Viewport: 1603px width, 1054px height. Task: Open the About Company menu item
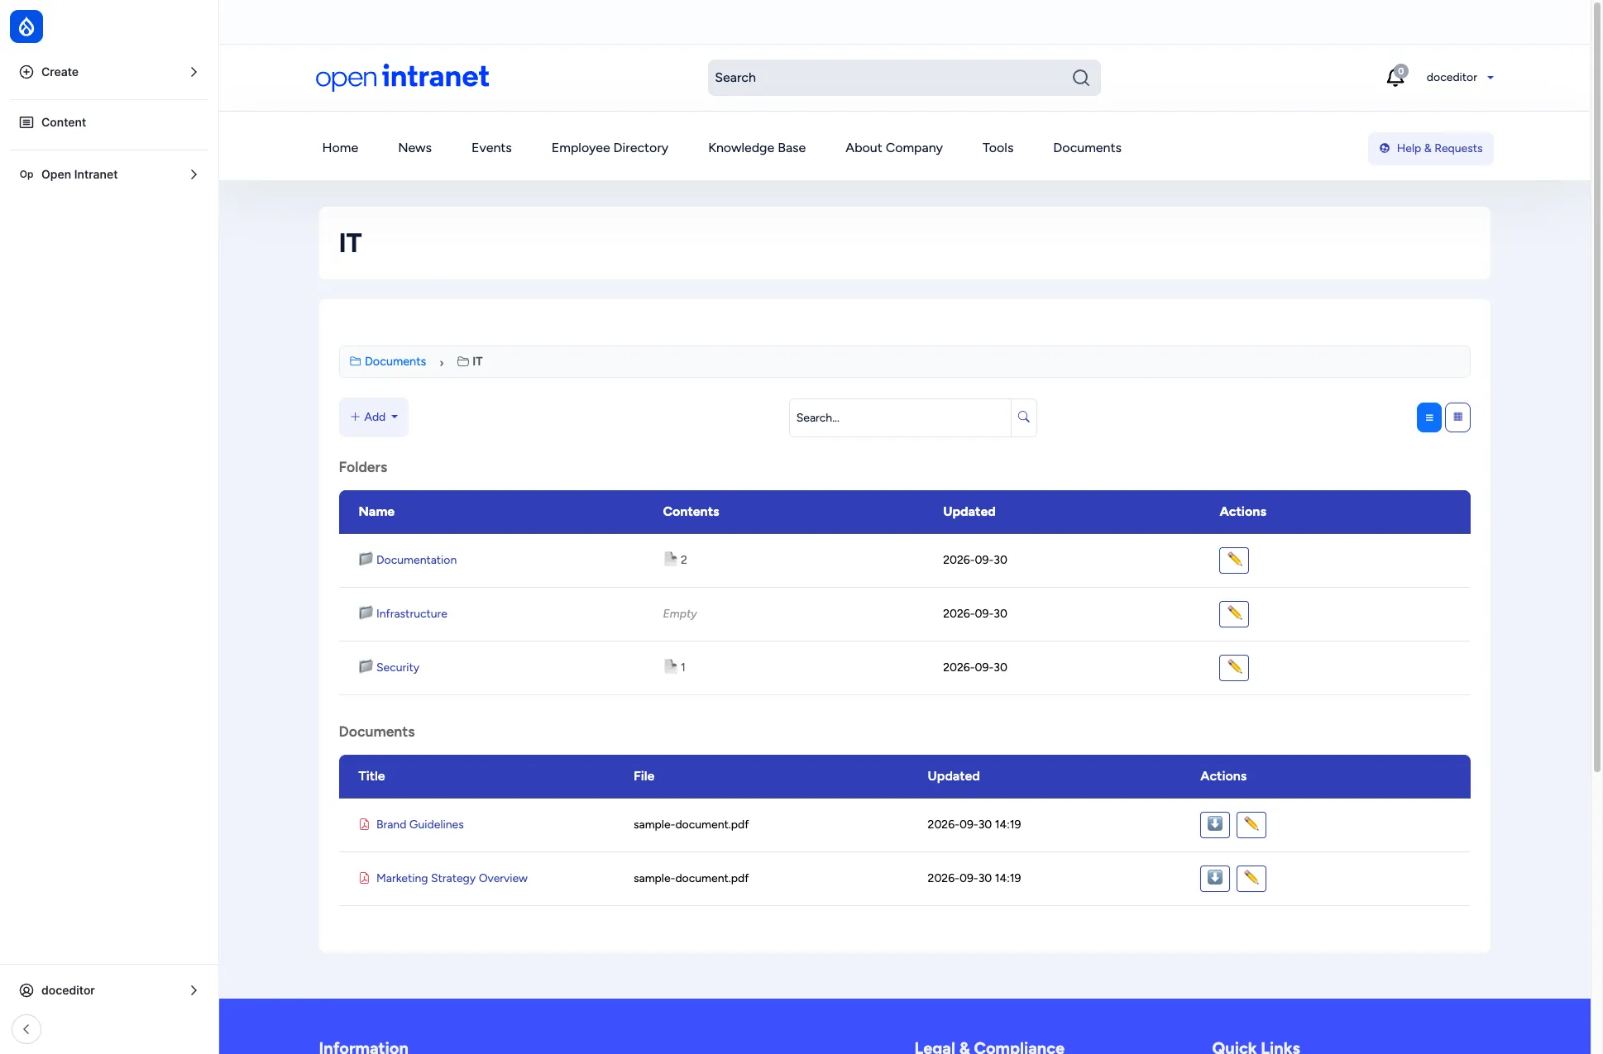(x=894, y=148)
